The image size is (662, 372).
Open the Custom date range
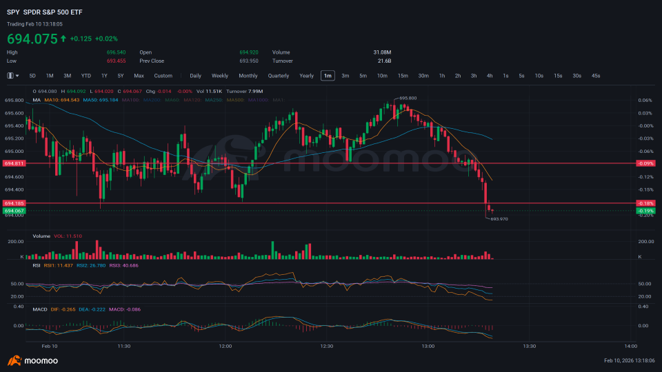pyautogui.click(x=163, y=76)
